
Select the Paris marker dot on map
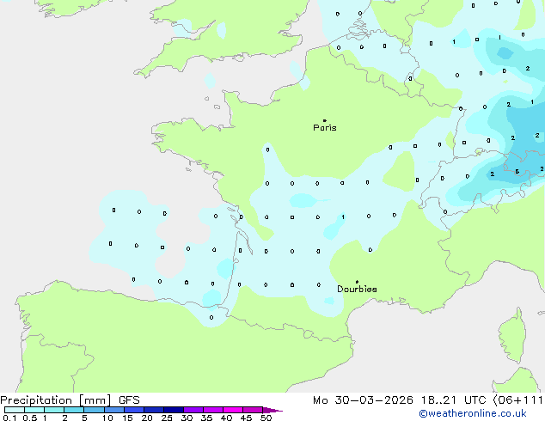325,120
